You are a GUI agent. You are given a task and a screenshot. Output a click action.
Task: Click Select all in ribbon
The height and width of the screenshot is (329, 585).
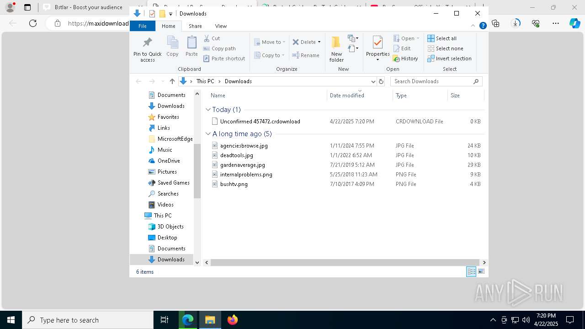[x=442, y=38]
